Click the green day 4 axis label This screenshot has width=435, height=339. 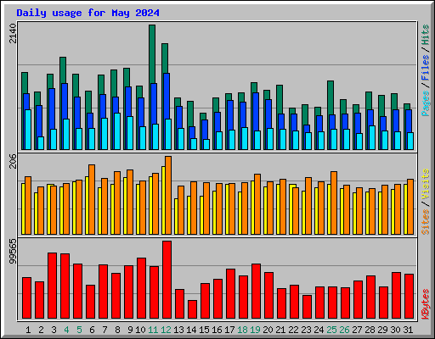point(66,330)
